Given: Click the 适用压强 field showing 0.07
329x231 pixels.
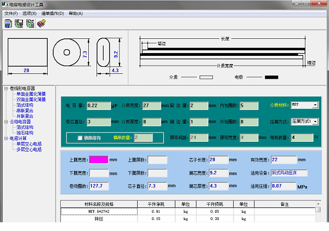Looking at the screenshot, I should coord(283,186).
